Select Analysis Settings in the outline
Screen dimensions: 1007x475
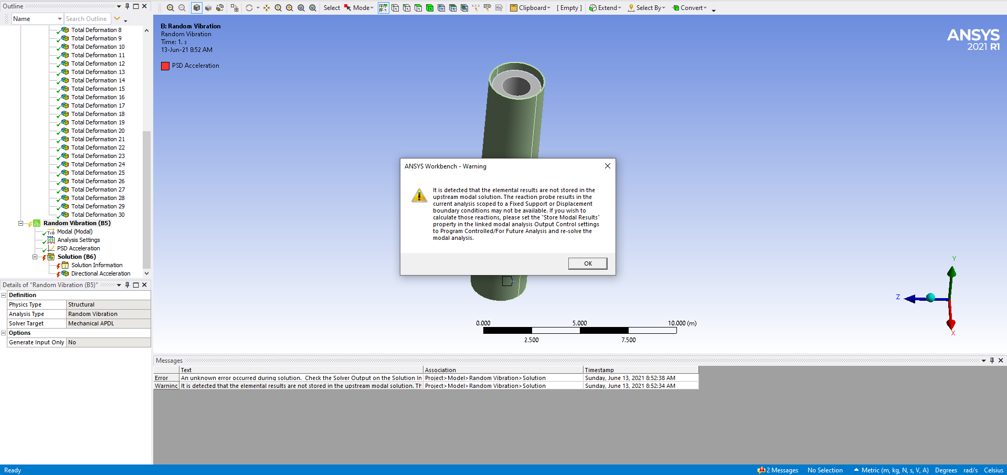78,240
